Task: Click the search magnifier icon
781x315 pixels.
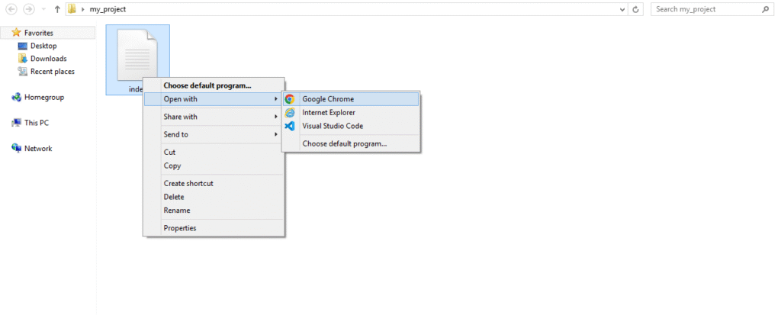Action: point(765,9)
